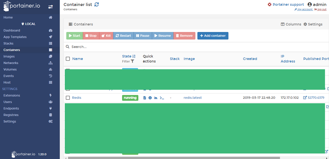329x159 pixels.
Task: Sort by the Image column header
Action: pos(189,59)
